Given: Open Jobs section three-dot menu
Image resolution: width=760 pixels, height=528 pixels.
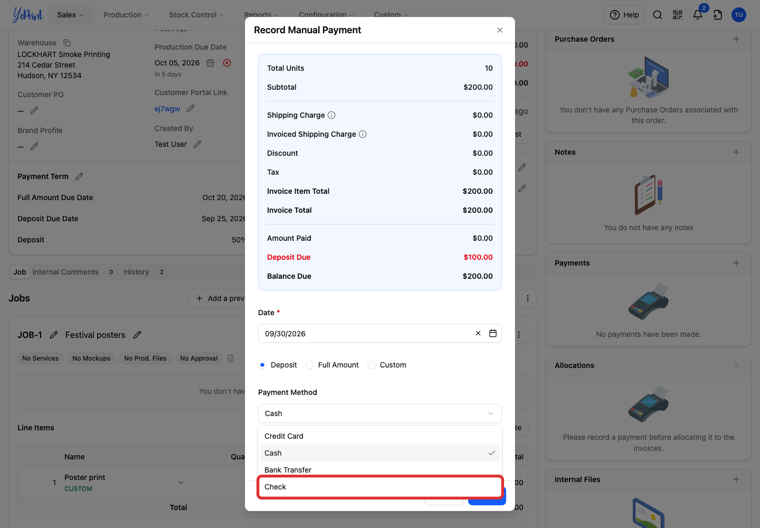Looking at the screenshot, I should click(x=528, y=298).
